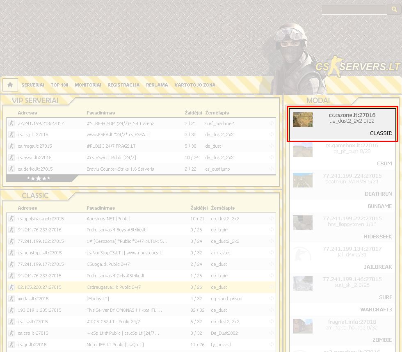Viewport: 402px width, 352px height.
Task: Click the five-star rating bar under VIP servers
Action: click(x=39, y=178)
